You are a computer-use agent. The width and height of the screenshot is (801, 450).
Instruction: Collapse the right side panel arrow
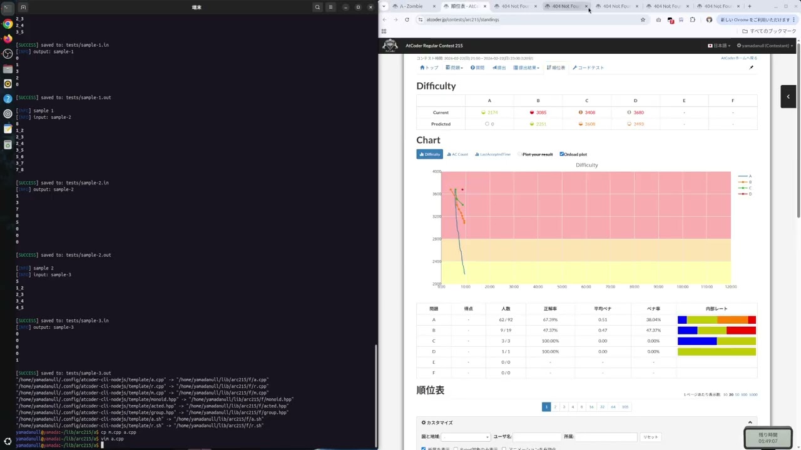click(788, 96)
